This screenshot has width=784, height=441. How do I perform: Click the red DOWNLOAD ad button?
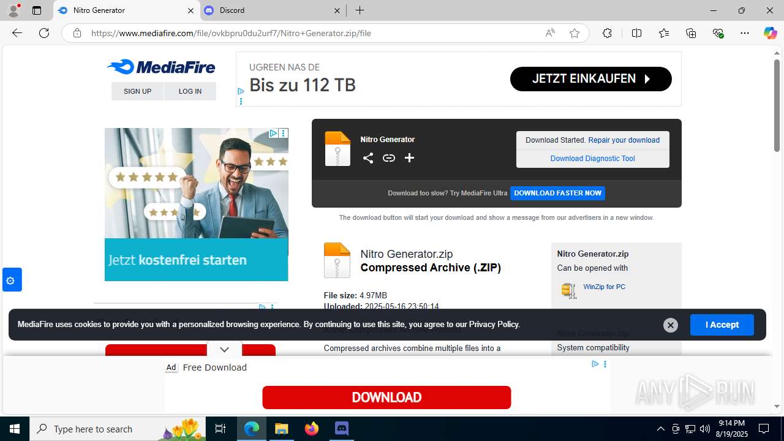386,398
